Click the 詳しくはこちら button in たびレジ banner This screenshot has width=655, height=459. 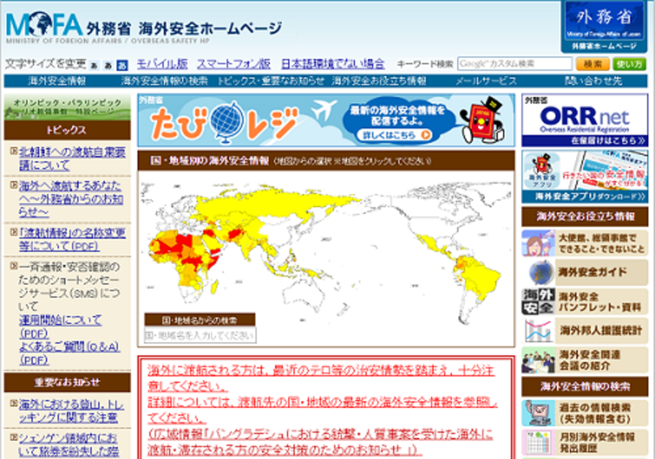tap(395, 135)
